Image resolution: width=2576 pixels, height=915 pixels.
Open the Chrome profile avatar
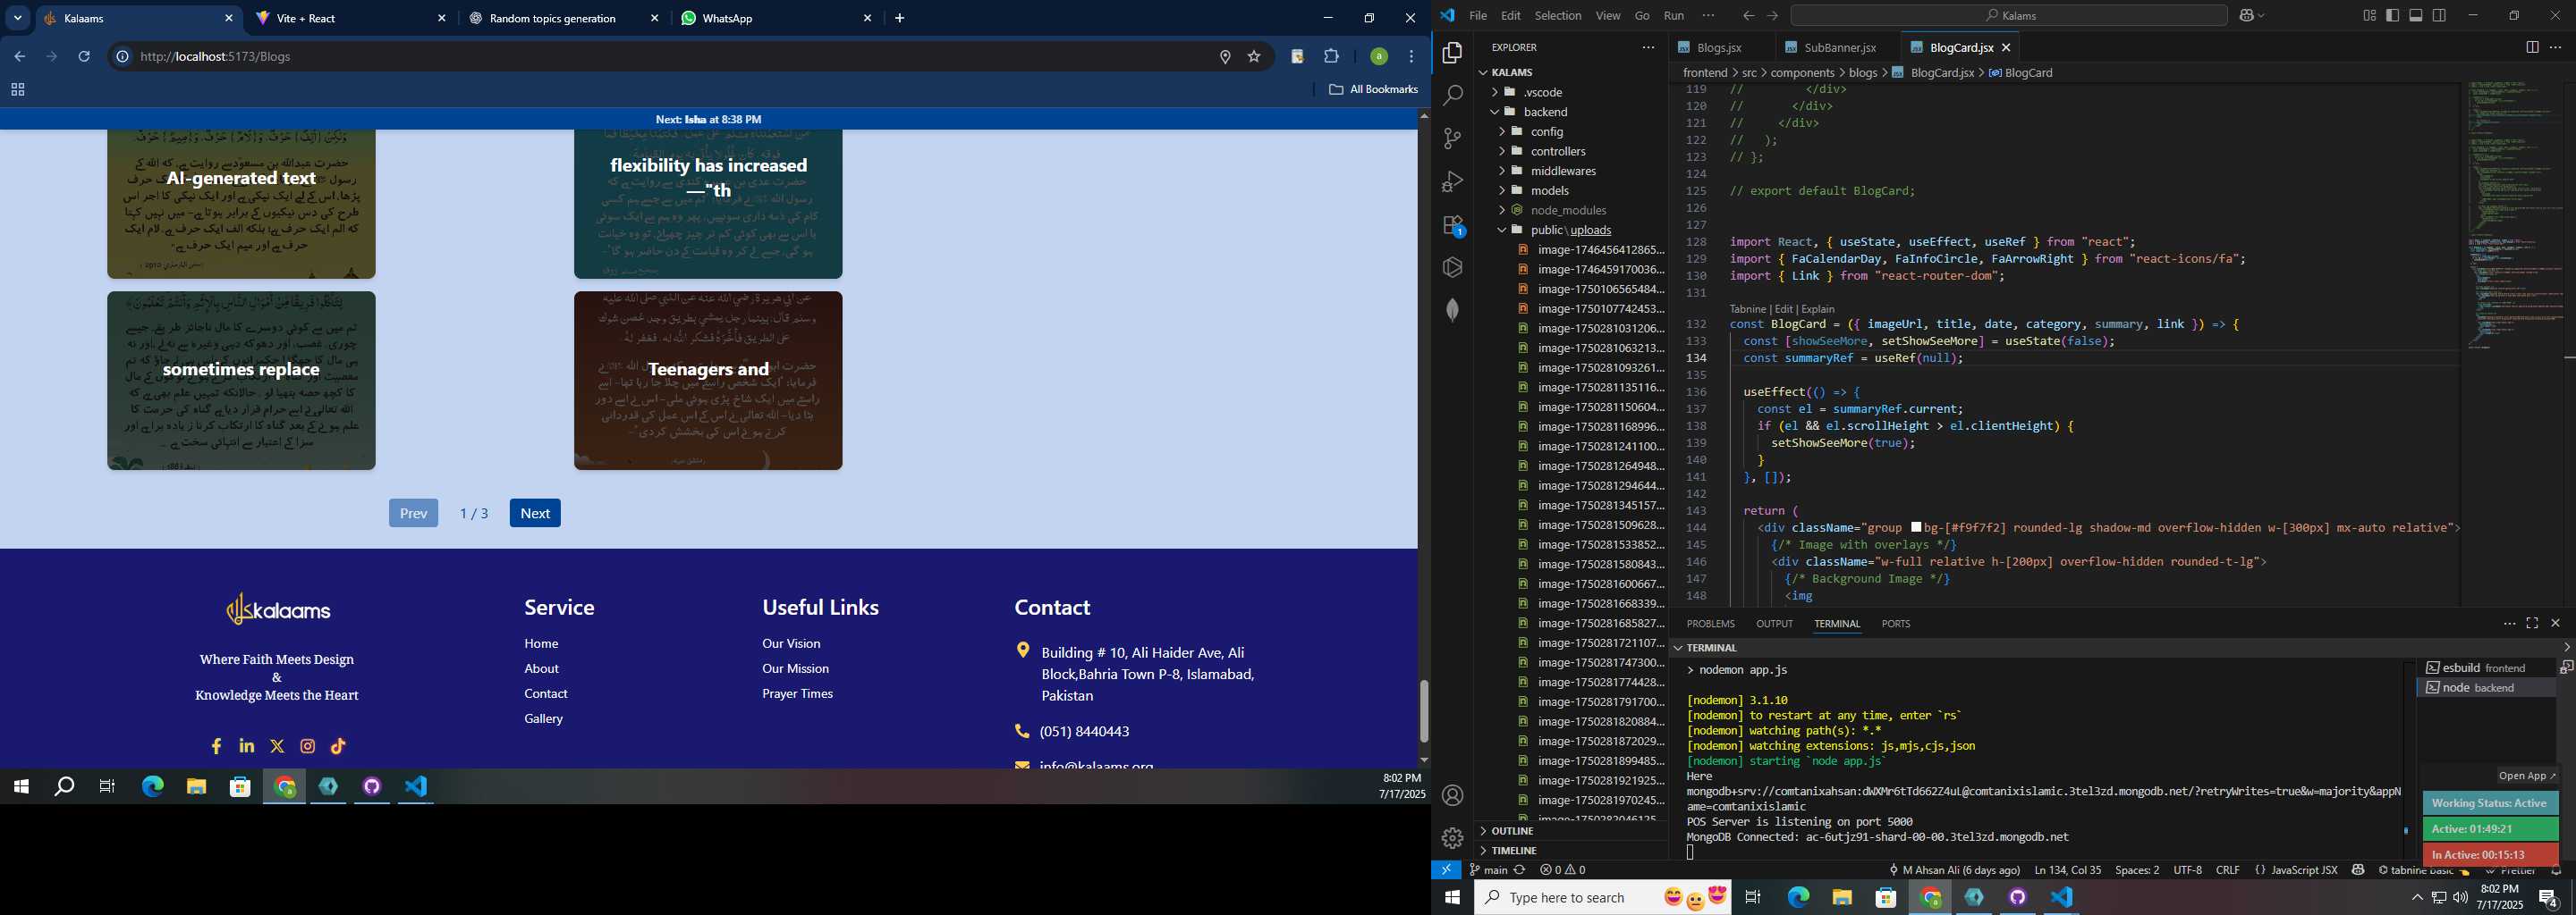pos(1378,56)
